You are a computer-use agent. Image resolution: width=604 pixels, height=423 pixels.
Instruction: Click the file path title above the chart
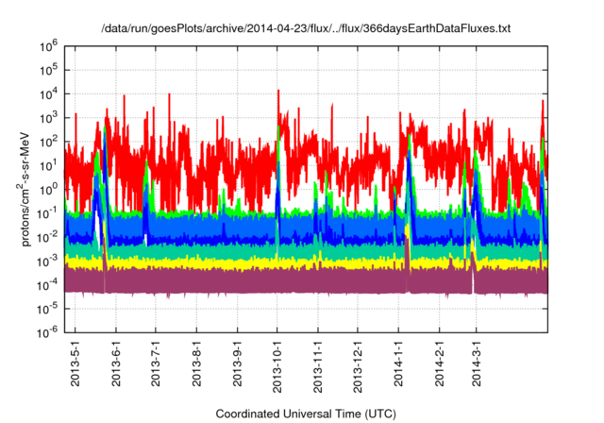click(305, 29)
